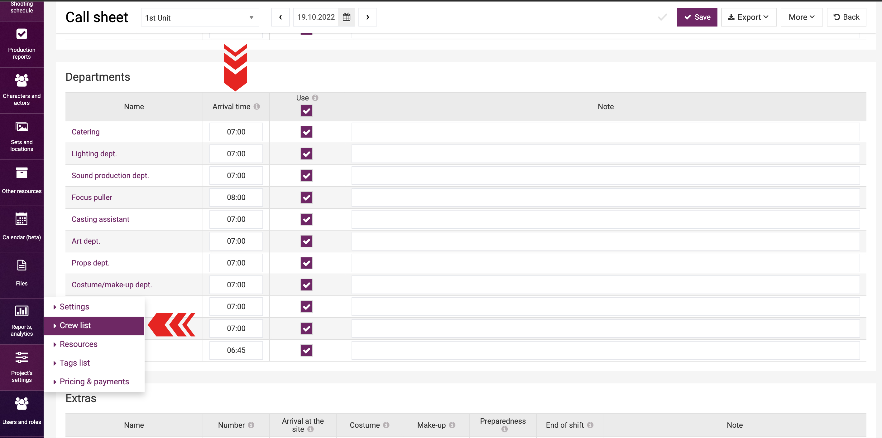The image size is (882, 438).
Task: Uncheck Use for Costume/make-up dept.
Action: coord(306,285)
